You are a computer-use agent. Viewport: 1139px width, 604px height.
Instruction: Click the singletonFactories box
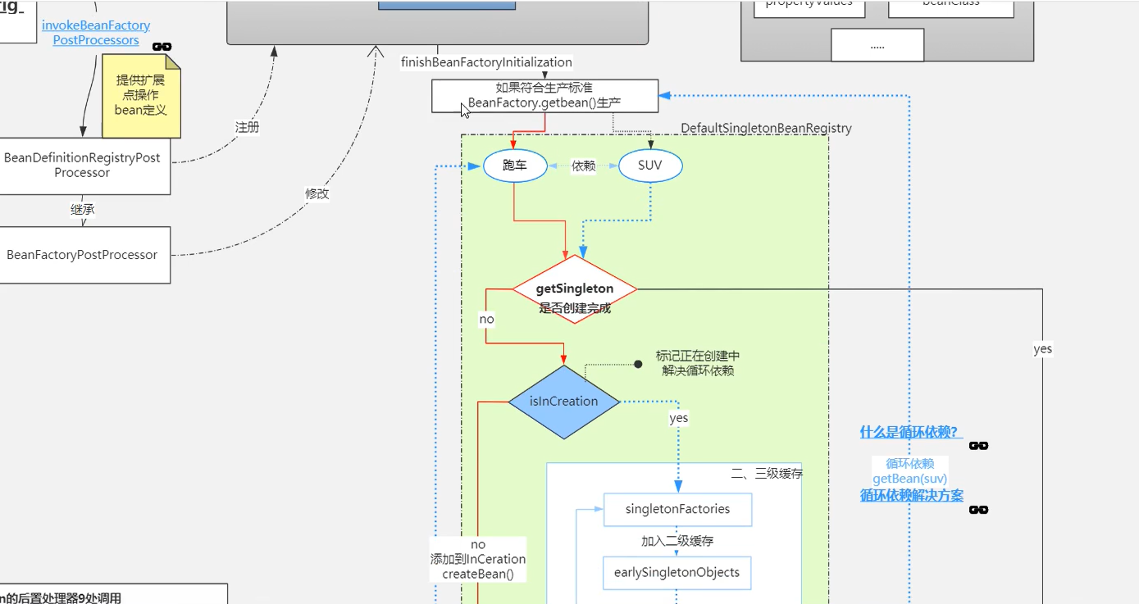coord(677,509)
